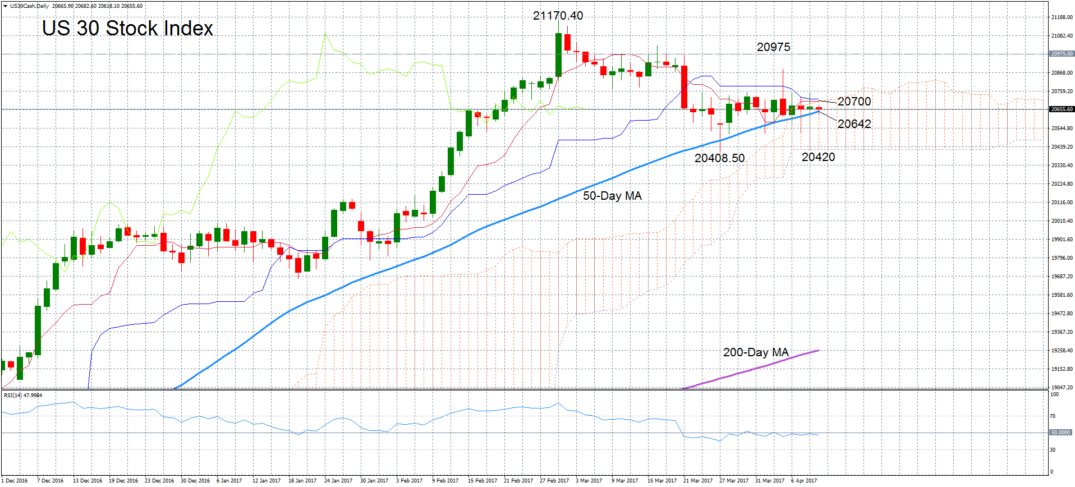Viewport: 1075px width, 487px height.
Task: Select the 20700 level annotation
Action: coord(854,102)
